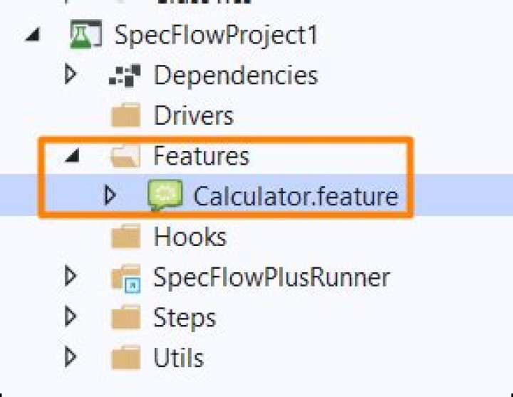Expand the Calculator.feature file arrow
The height and width of the screenshot is (397, 513).
click(x=110, y=195)
